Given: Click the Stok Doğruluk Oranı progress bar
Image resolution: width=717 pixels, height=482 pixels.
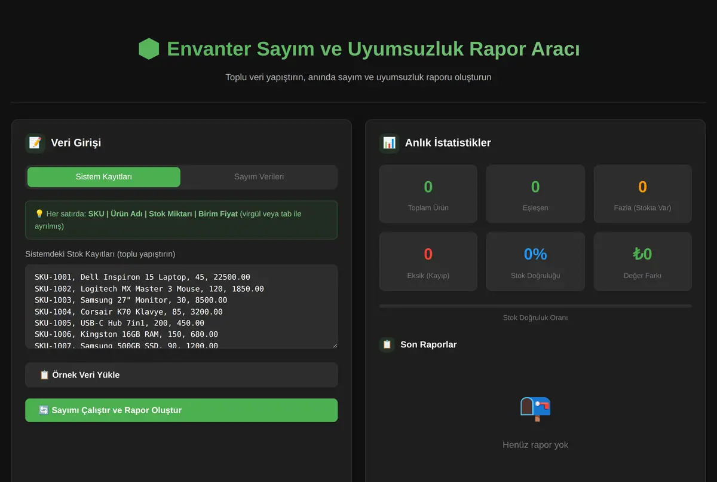Looking at the screenshot, I should pyautogui.click(x=535, y=306).
